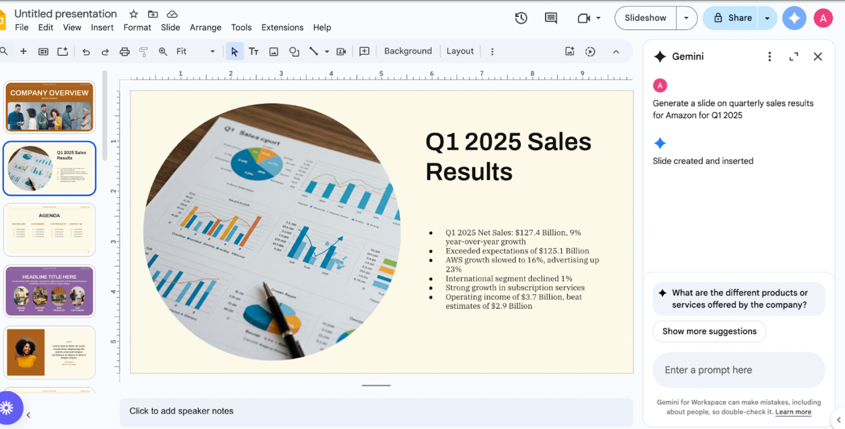Select the Shape tool
The width and height of the screenshot is (845, 429).
294,51
